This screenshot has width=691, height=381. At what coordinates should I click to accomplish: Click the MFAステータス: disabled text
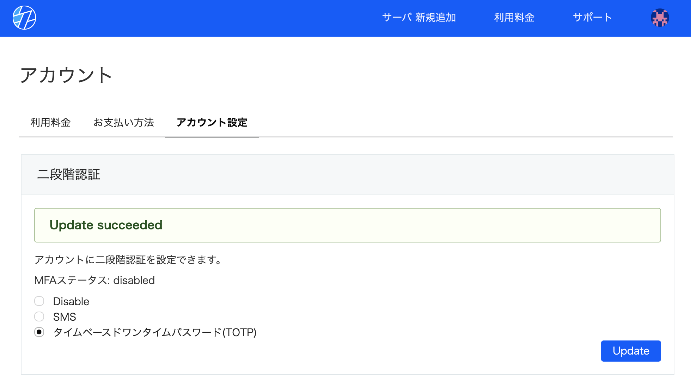[94, 280]
